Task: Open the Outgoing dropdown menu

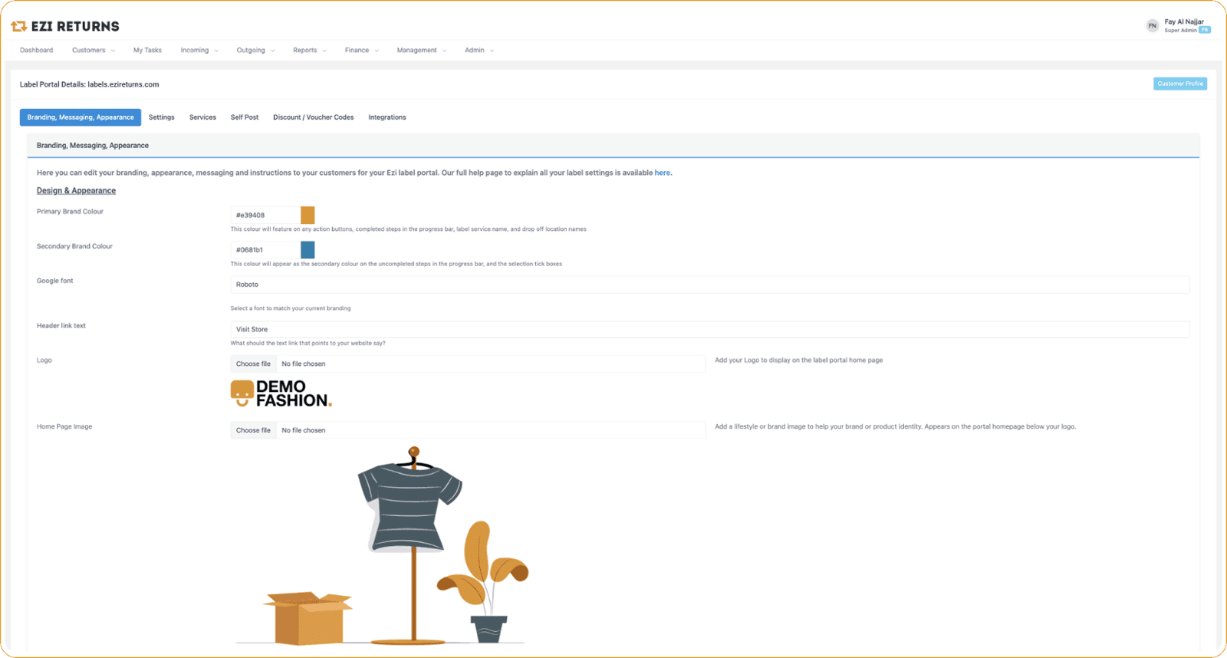Action: 255,51
